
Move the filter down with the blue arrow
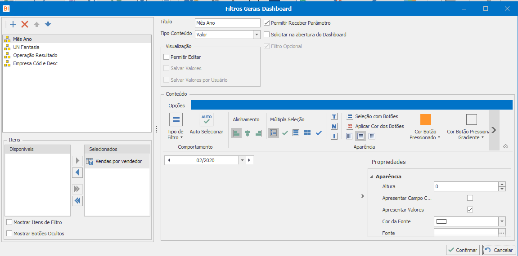[x=48, y=24]
